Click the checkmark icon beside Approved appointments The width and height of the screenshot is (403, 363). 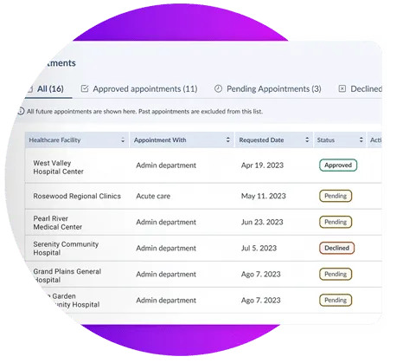tap(85, 88)
